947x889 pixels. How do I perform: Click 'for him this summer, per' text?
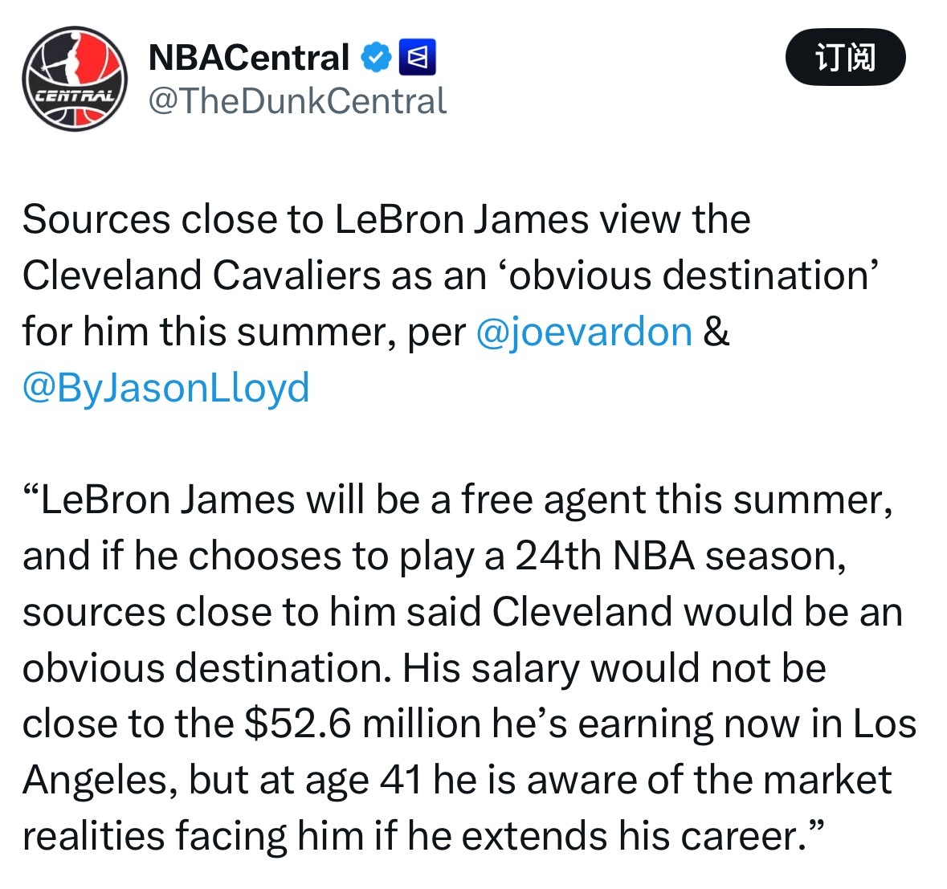pyautogui.click(x=244, y=332)
